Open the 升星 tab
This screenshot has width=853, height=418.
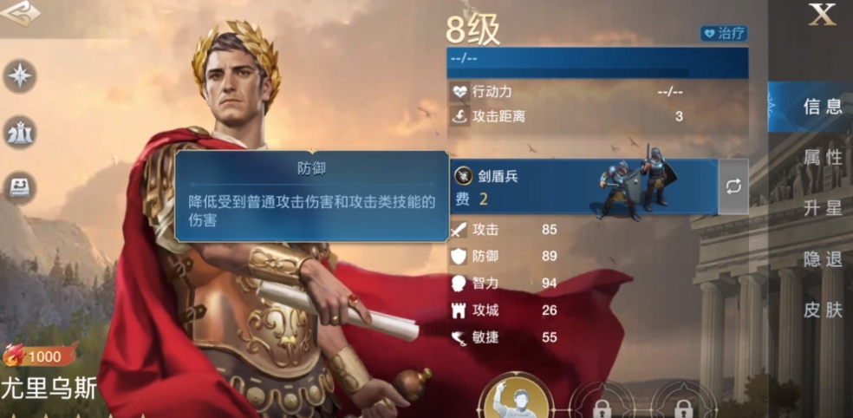coord(823,208)
